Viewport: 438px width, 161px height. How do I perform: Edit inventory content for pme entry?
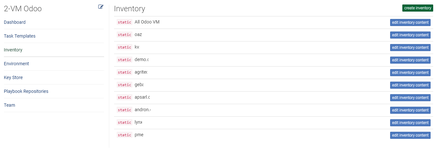(410, 135)
